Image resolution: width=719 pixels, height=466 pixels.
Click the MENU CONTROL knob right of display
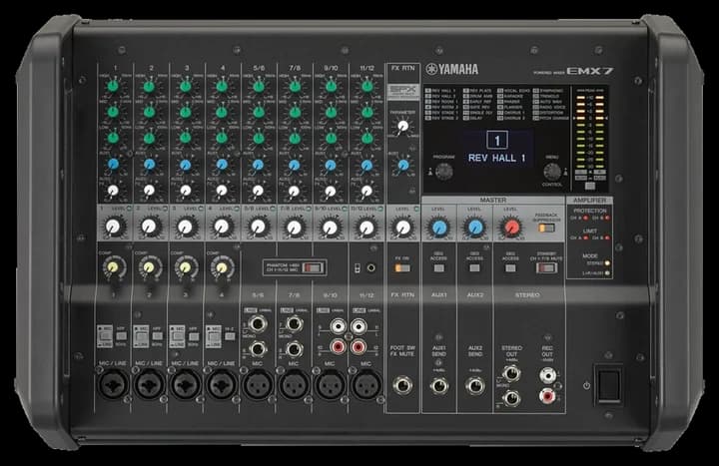(x=552, y=172)
